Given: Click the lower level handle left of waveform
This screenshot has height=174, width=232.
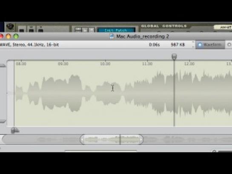Looking at the screenshot, I should coord(3,121).
